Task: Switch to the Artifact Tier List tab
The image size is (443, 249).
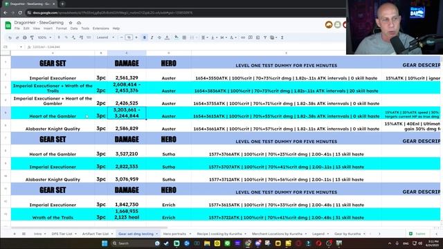Action: [x=96, y=234]
